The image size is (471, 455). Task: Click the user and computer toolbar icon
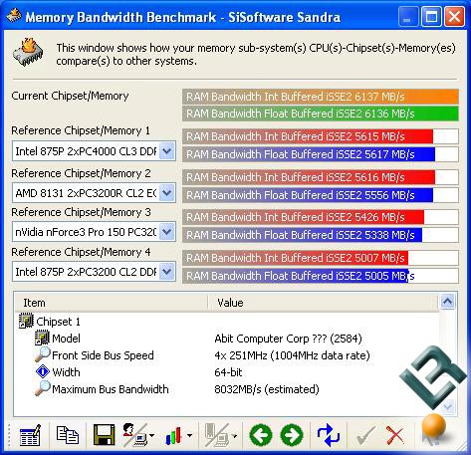(134, 435)
